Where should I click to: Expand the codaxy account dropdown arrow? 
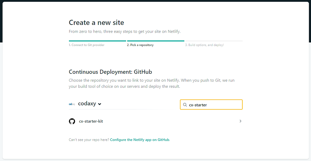[100, 104]
